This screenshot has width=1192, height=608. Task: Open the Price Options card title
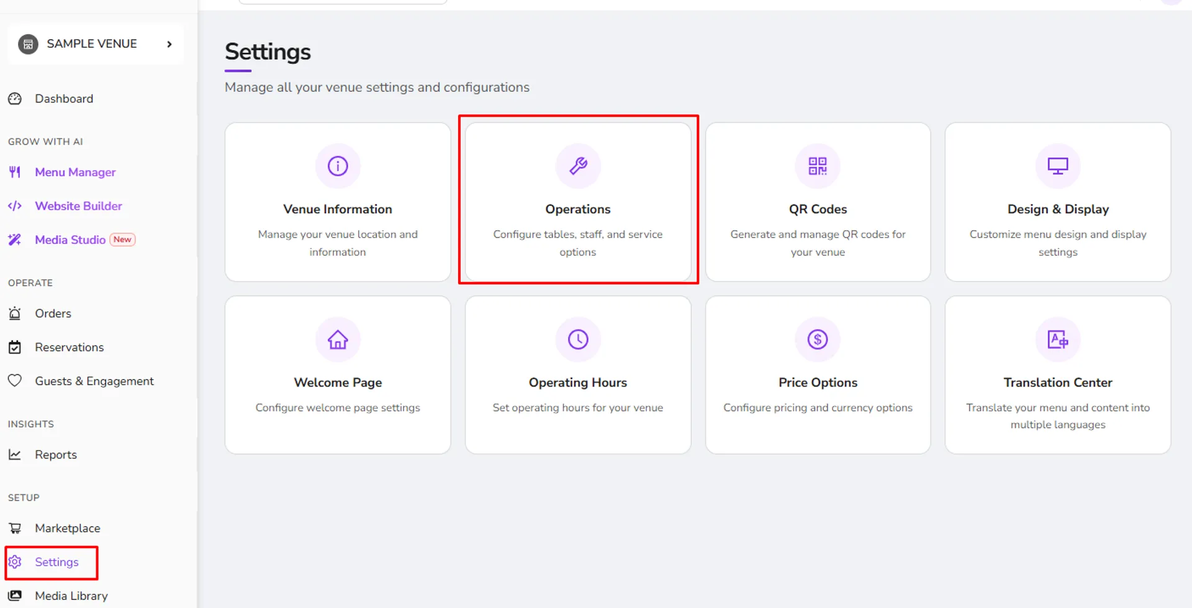[818, 382]
